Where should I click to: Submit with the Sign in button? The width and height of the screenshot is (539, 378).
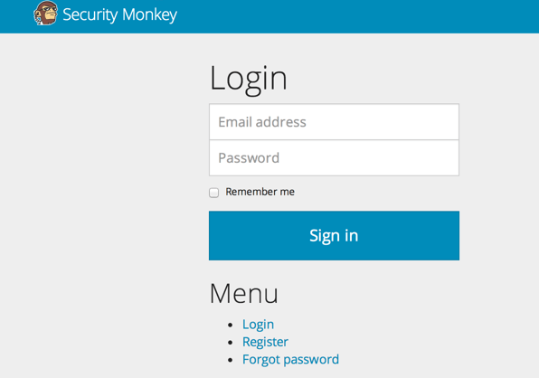334,235
